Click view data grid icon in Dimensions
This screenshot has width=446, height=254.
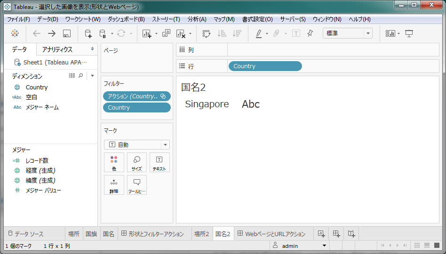(72, 75)
